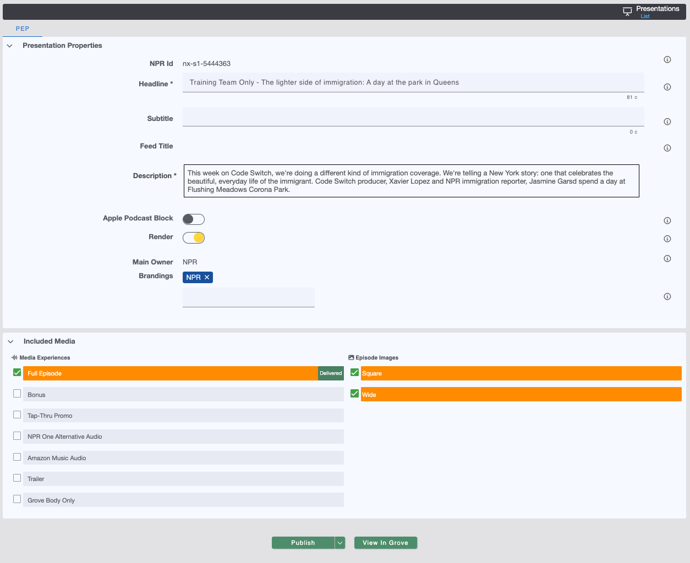Click the Presentations screen icon in top bar

tap(627, 12)
